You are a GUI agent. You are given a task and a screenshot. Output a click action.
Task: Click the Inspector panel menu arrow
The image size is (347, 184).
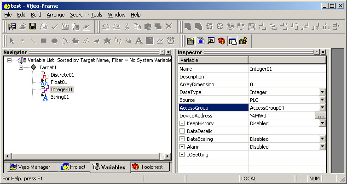[317, 52]
